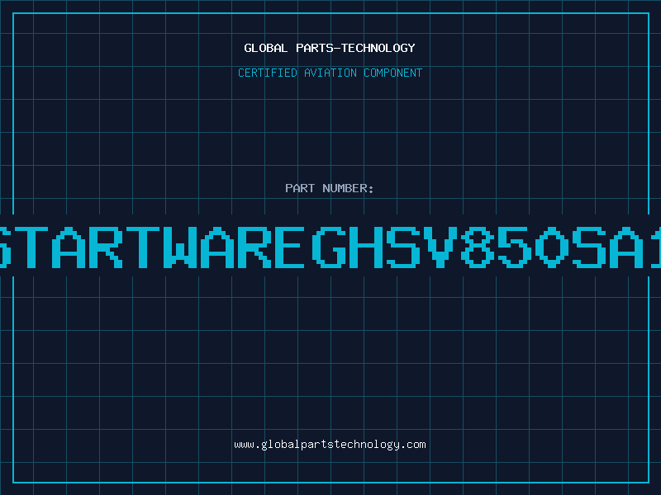This screenshot has height=495, width=661.
Task: Click the GLOBAL PARTS-TECHNOLOGY heading
Action: click(x=330, y=48)
